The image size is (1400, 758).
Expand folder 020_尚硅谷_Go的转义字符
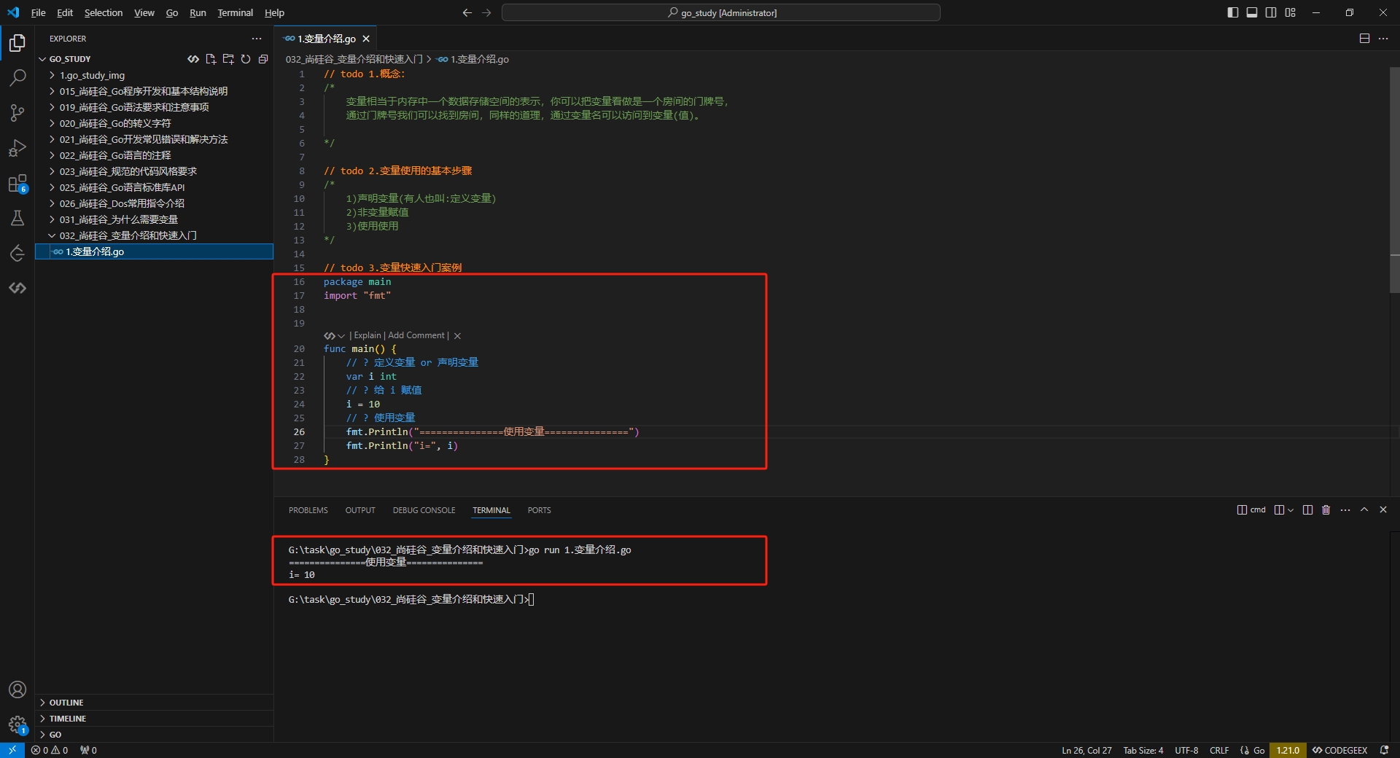pos(155,123)
